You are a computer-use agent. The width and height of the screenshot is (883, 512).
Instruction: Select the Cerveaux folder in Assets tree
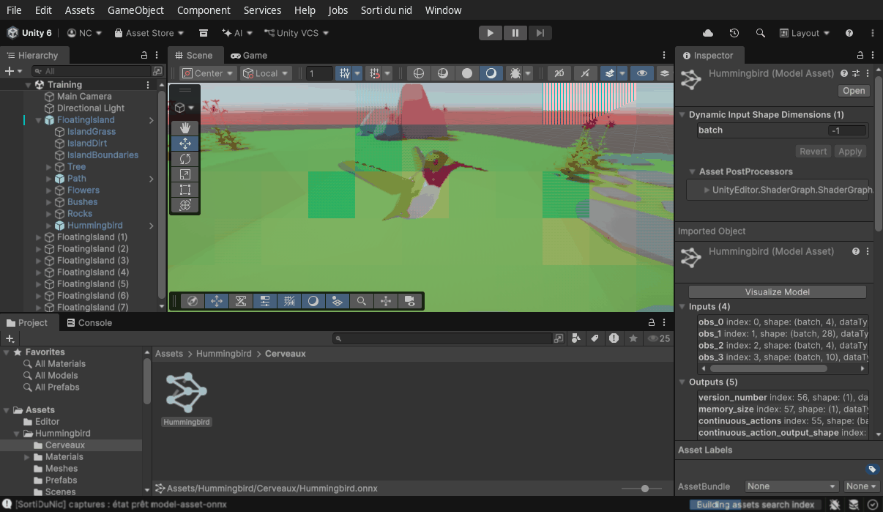click(65, 445)
